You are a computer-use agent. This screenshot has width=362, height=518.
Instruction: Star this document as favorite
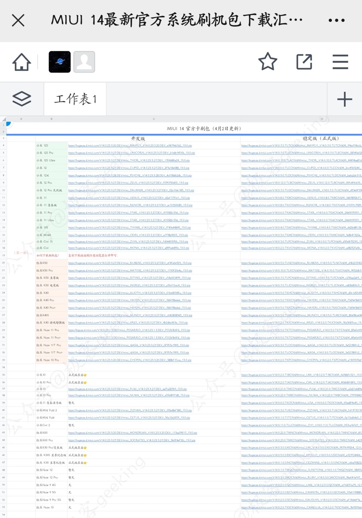click(267, 62)
